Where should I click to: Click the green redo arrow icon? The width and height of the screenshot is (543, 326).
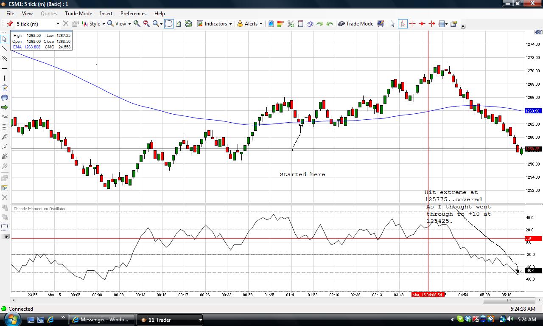click(x=320, y=24)
